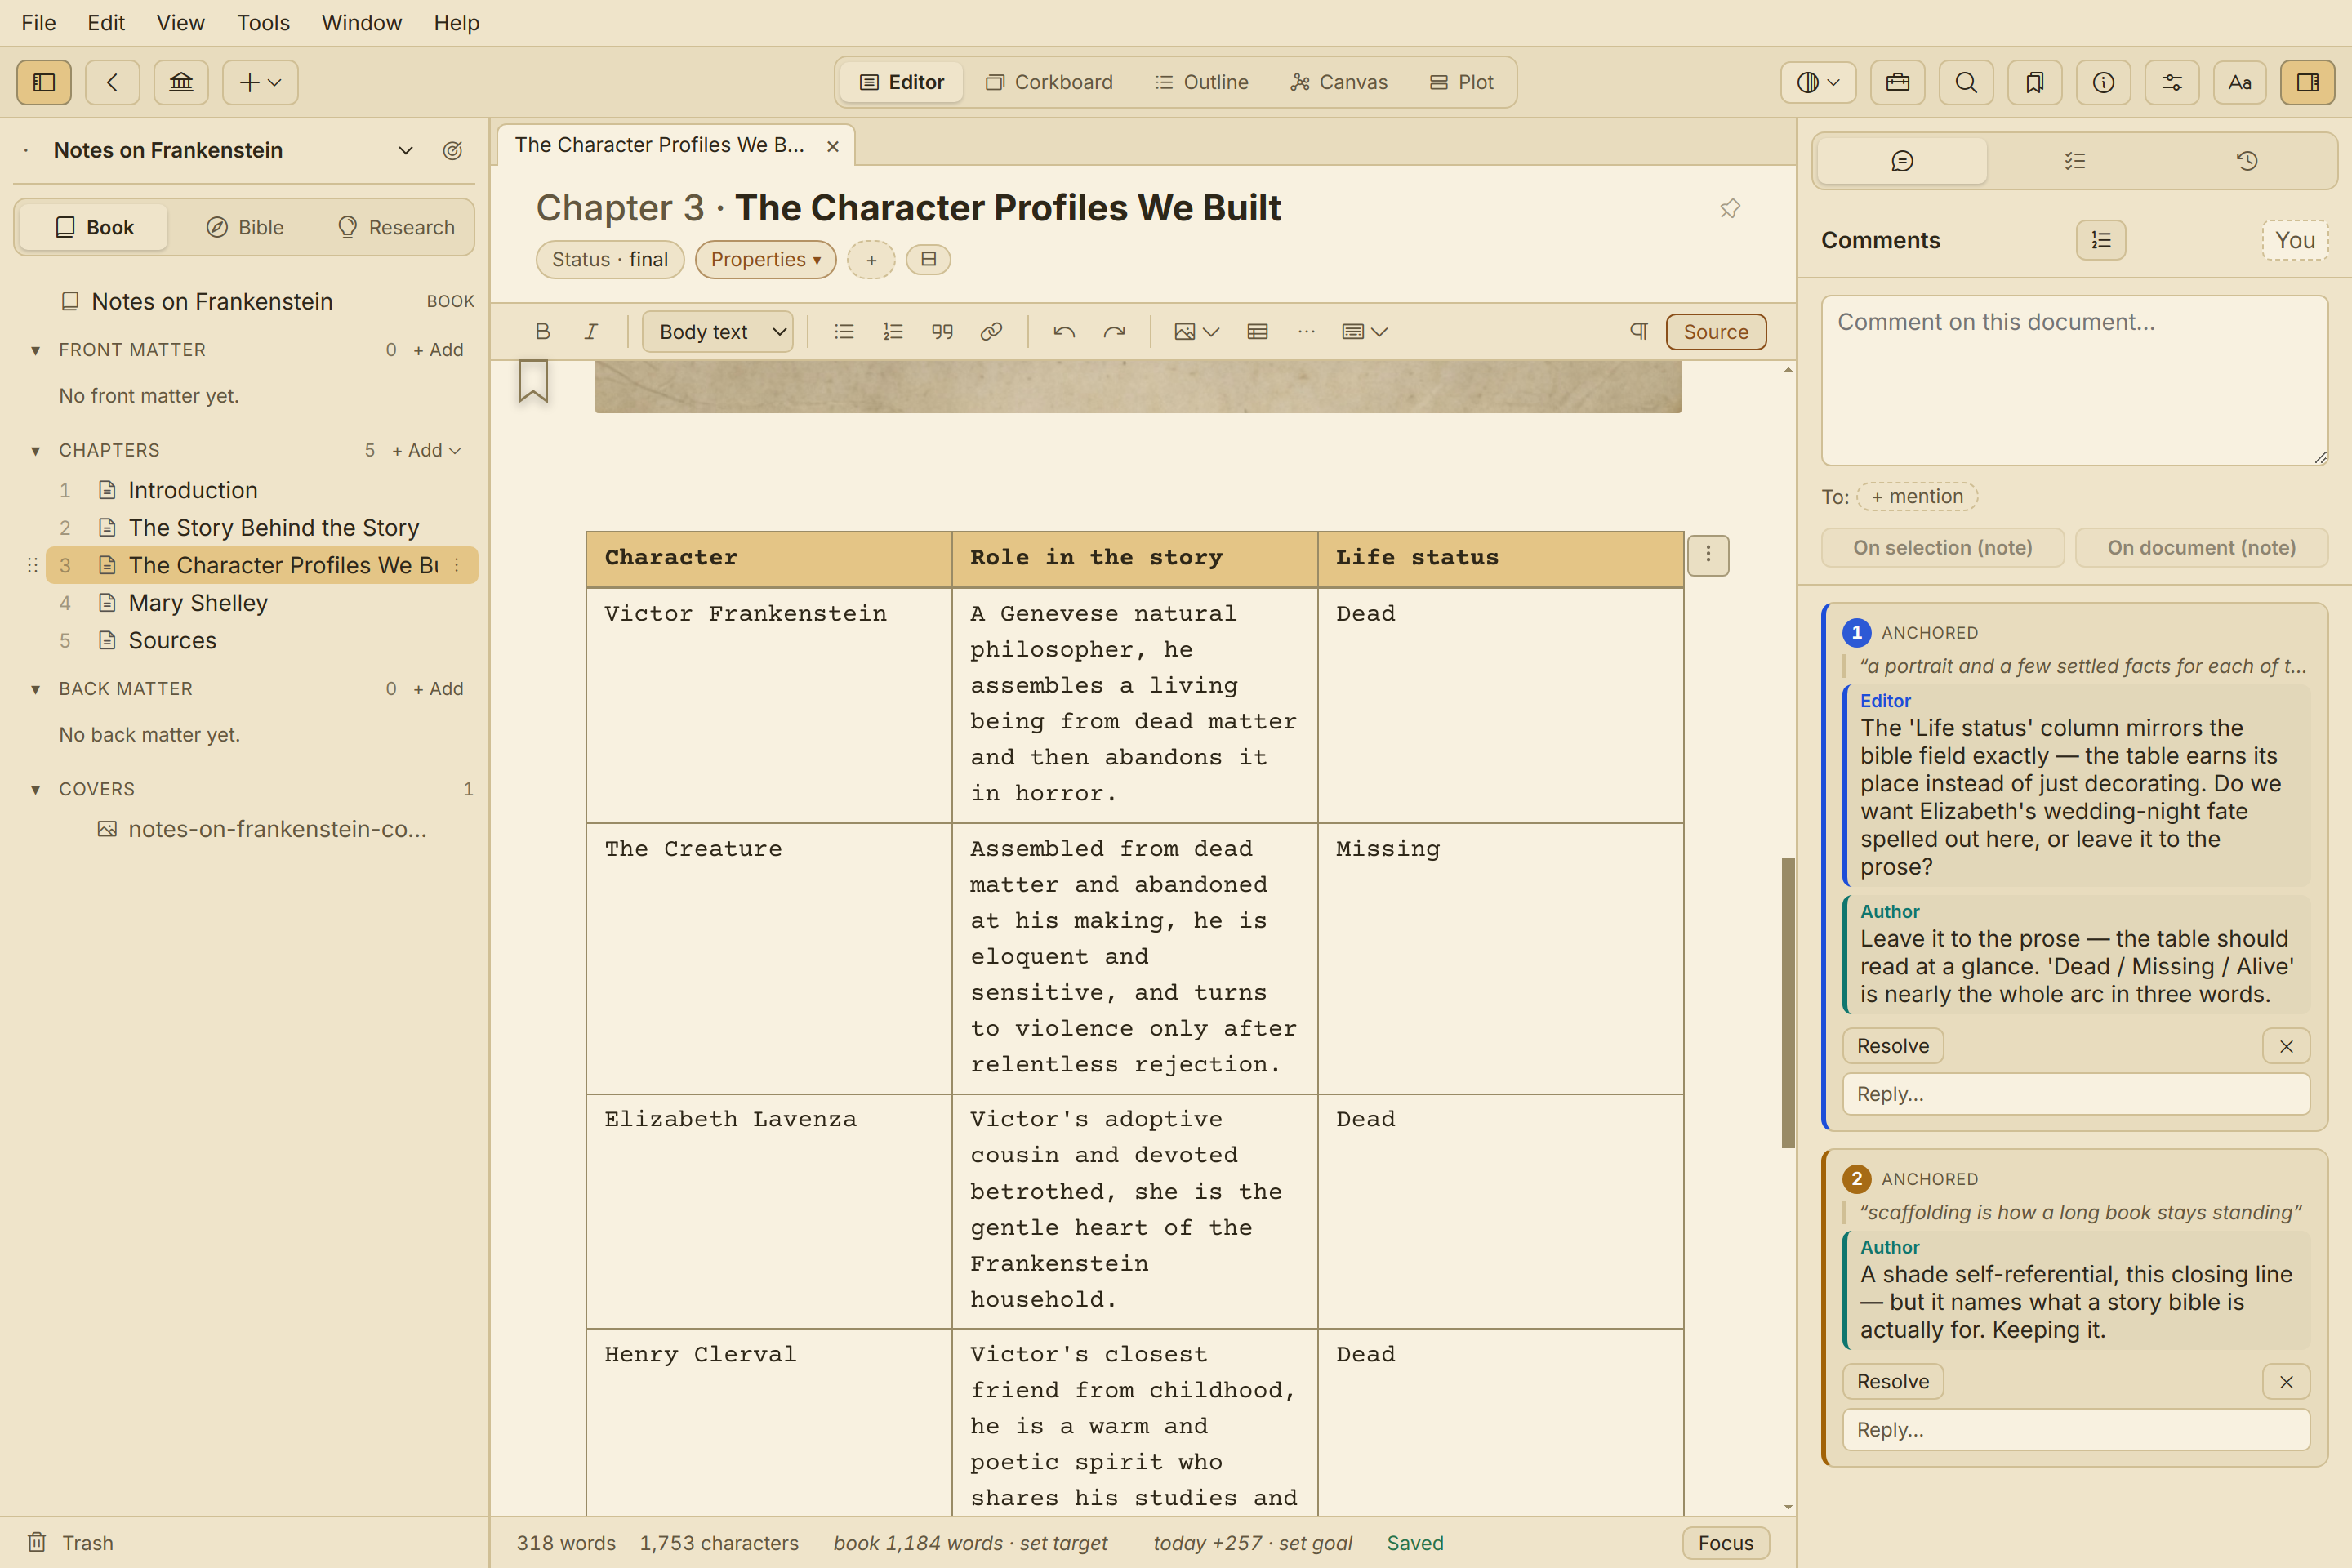The width and height of the screenshot is (2352, 1568).
Task: Open search with the magnifier icon
Action: [x=1966, y=82]
